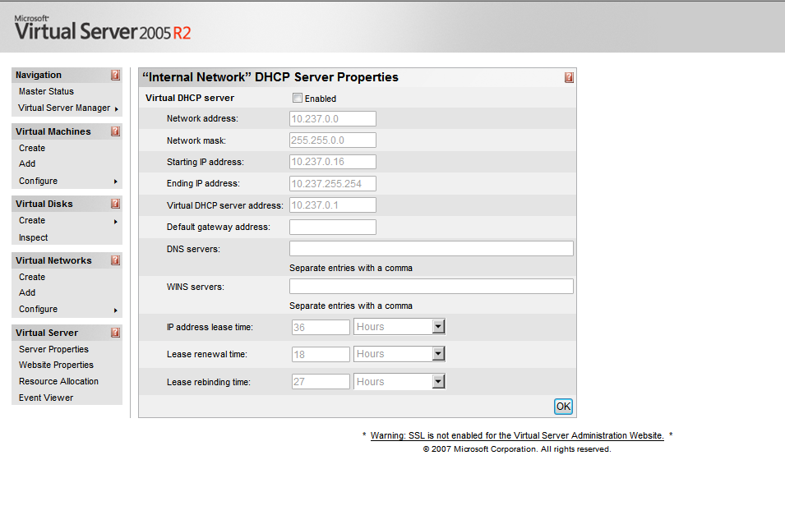Viewport: 785px width, 515px height.
Task: Click the OK button
Action: [x=563, y=407]
